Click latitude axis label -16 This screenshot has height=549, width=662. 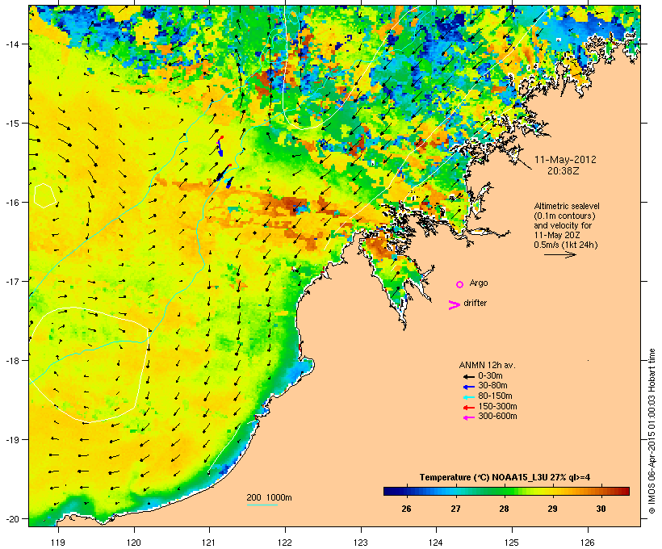(11, 203)
